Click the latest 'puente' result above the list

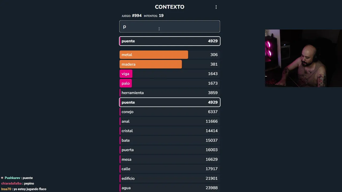pos(169,41)
